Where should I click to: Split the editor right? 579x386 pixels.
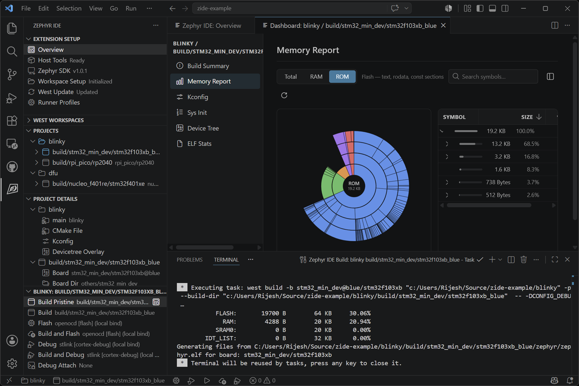555,25
